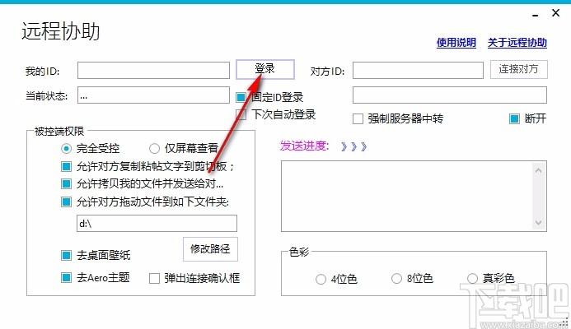
Task: Open the 关于远程协助 about link
Action: pyautogui.click(x=517, y=43)
